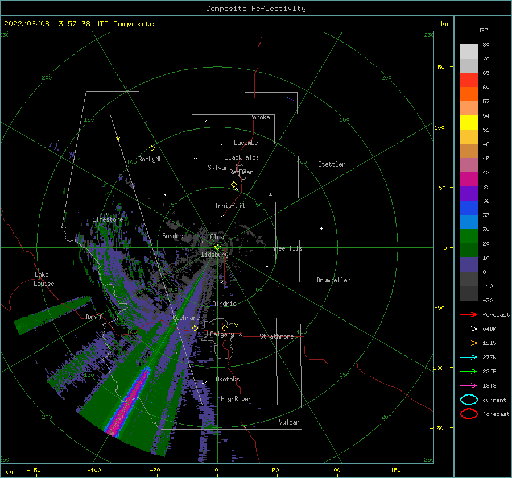
Task: Click the Drumheller city label
Action: (x=333, y=280)
